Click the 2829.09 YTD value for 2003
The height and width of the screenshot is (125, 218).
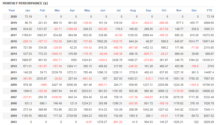coord(209,122)
